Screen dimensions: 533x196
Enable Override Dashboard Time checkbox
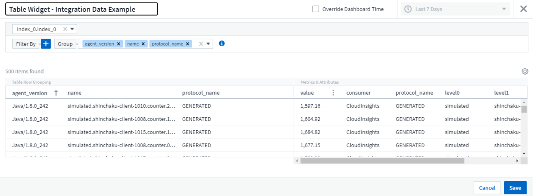tap(315, 9)
